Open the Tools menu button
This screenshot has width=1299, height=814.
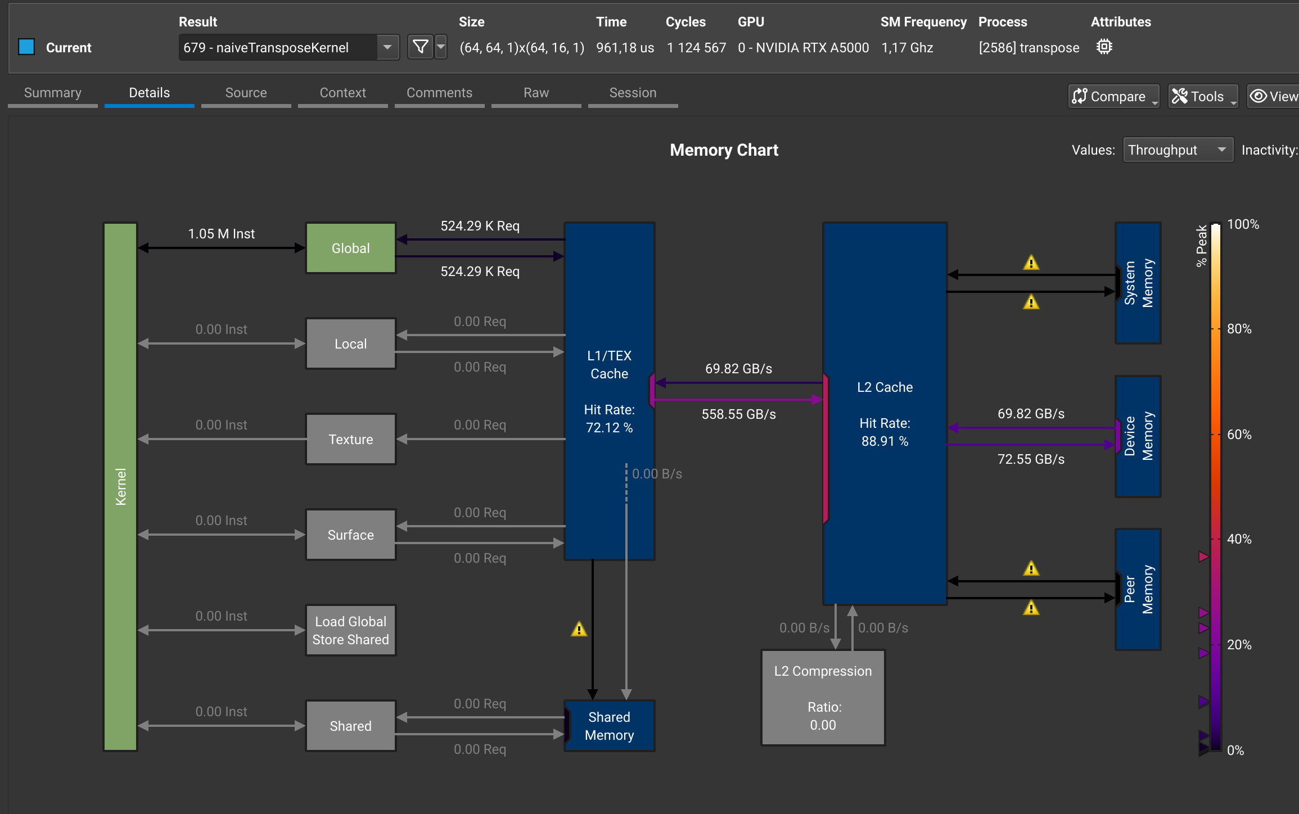point(1203,96)
